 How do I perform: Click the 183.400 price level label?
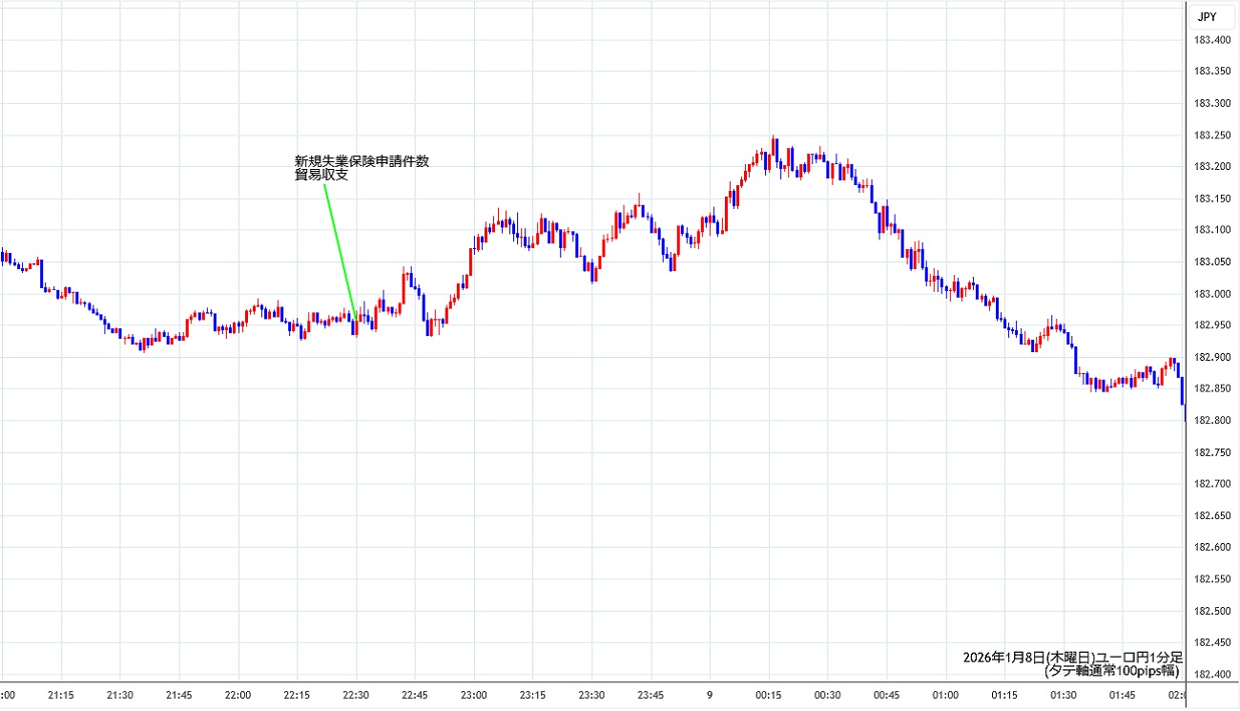(1210, 39)
